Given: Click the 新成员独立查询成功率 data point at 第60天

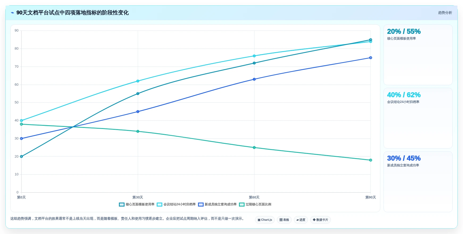Looking at the screenshot, I should (x=254, y=79).
